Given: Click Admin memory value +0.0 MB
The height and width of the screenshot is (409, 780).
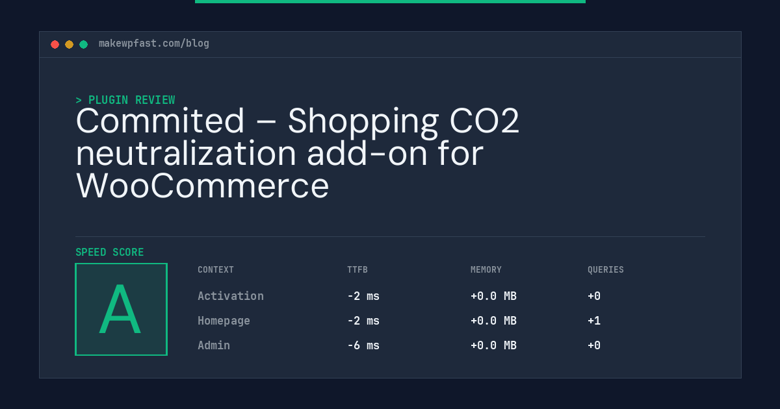Looking at the screenshot, I should click(493, 345).
